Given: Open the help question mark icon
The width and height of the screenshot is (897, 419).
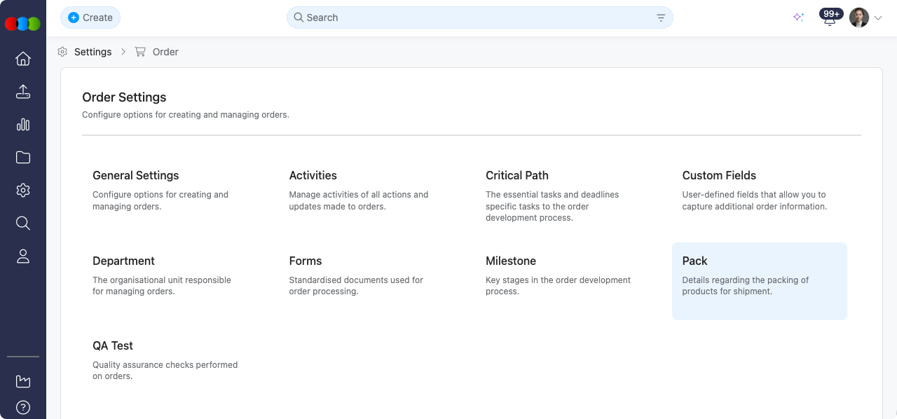Looking at the screenshot, I should pyautogui.click(x=23, y=407).
